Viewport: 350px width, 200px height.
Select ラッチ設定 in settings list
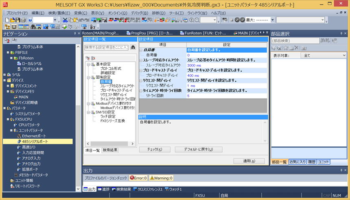pyautogui.click(x=108, y=116)
